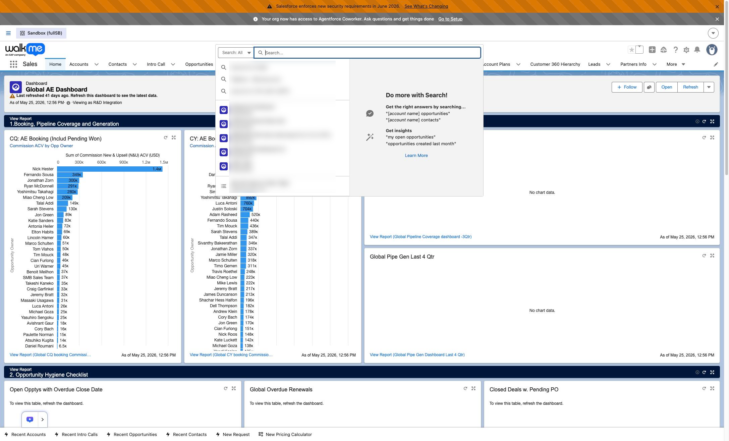The image size is (729, 441).
Task: Dismiss the orange security requirements banner
Action: click(717, 7)
